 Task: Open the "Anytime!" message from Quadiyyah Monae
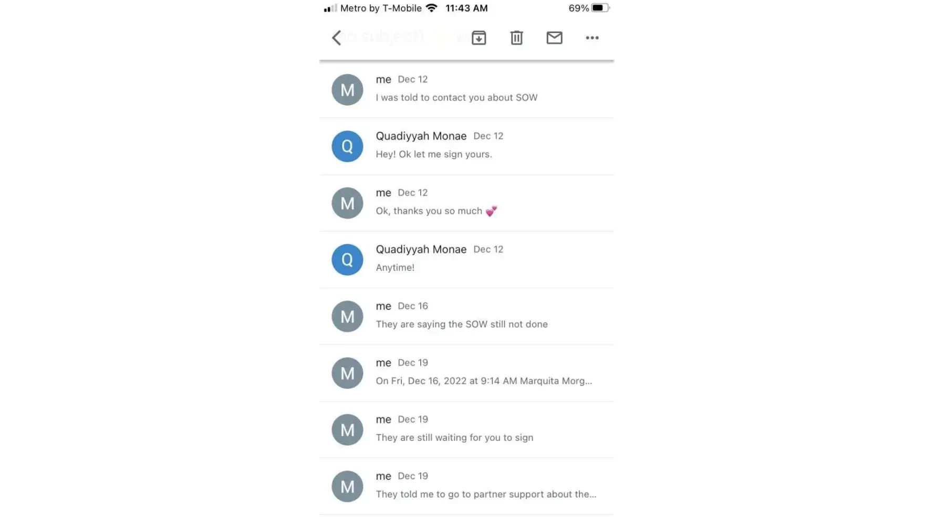tap(466, 260)
